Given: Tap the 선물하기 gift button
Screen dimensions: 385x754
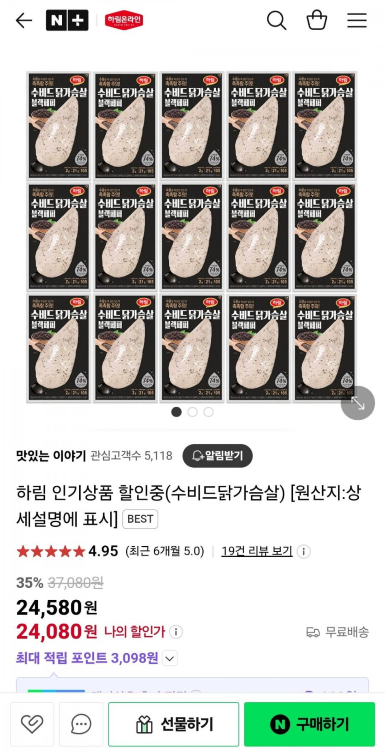Looking at the screenshot, I should point(174,724).
